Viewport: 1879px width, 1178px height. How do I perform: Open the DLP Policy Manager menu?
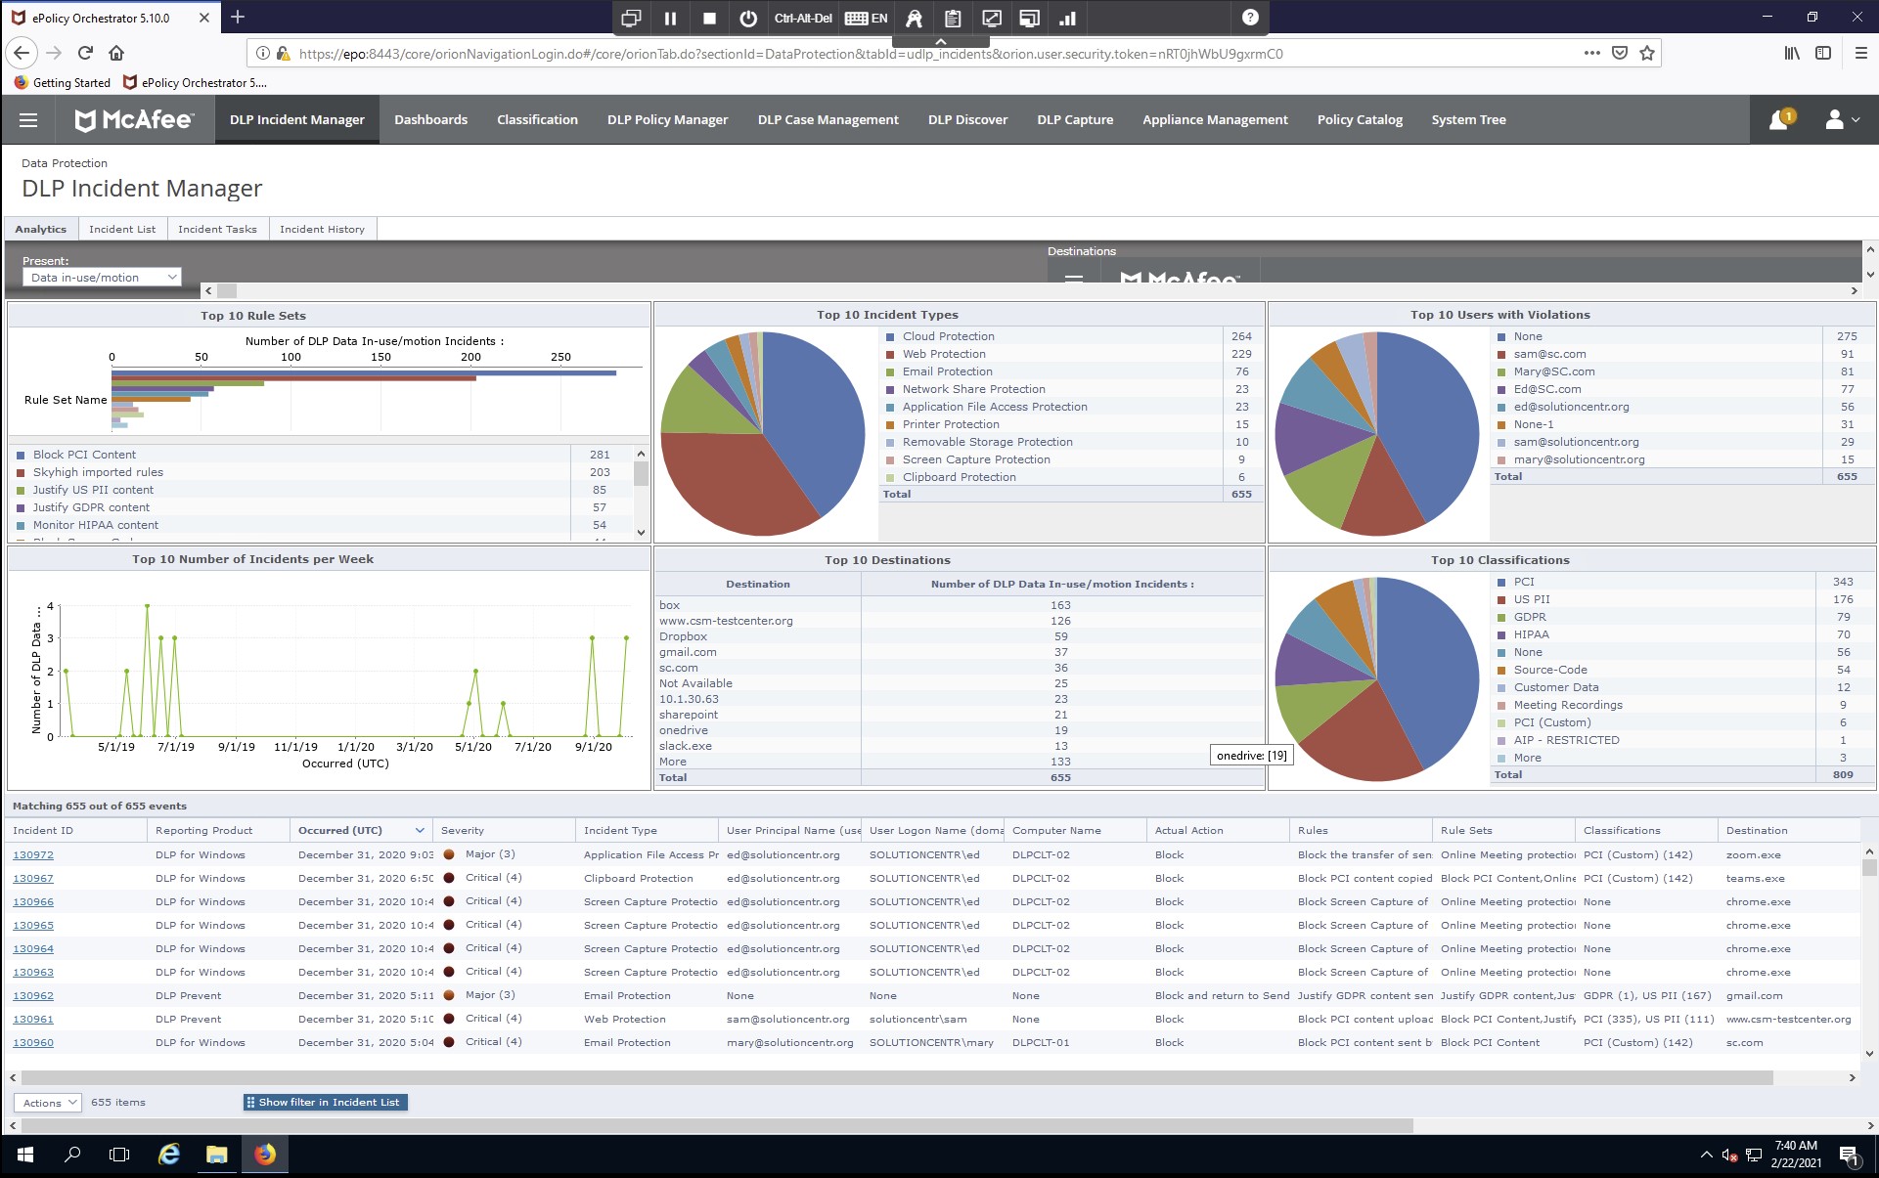[667, 120]
